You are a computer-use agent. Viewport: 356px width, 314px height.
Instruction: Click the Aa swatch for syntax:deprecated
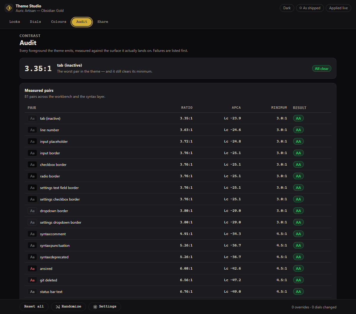[32, 257]
